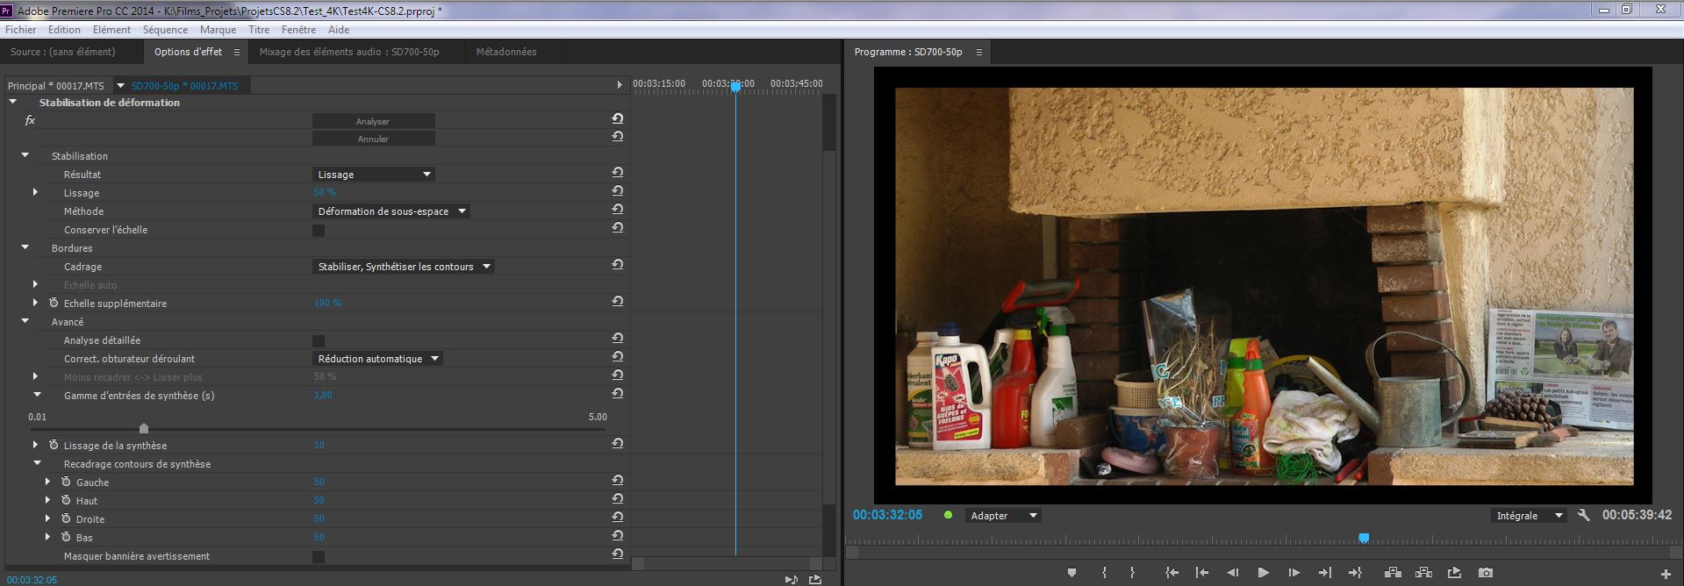Image resolution: width=1684 pixels, height=586 pixels.
Task: Reset the Lissage 50 % parameter
Action: [618, 191]
